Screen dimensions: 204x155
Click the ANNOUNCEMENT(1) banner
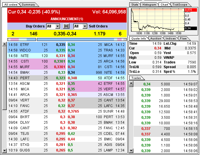pyautogui.click(x=67, y=19)
